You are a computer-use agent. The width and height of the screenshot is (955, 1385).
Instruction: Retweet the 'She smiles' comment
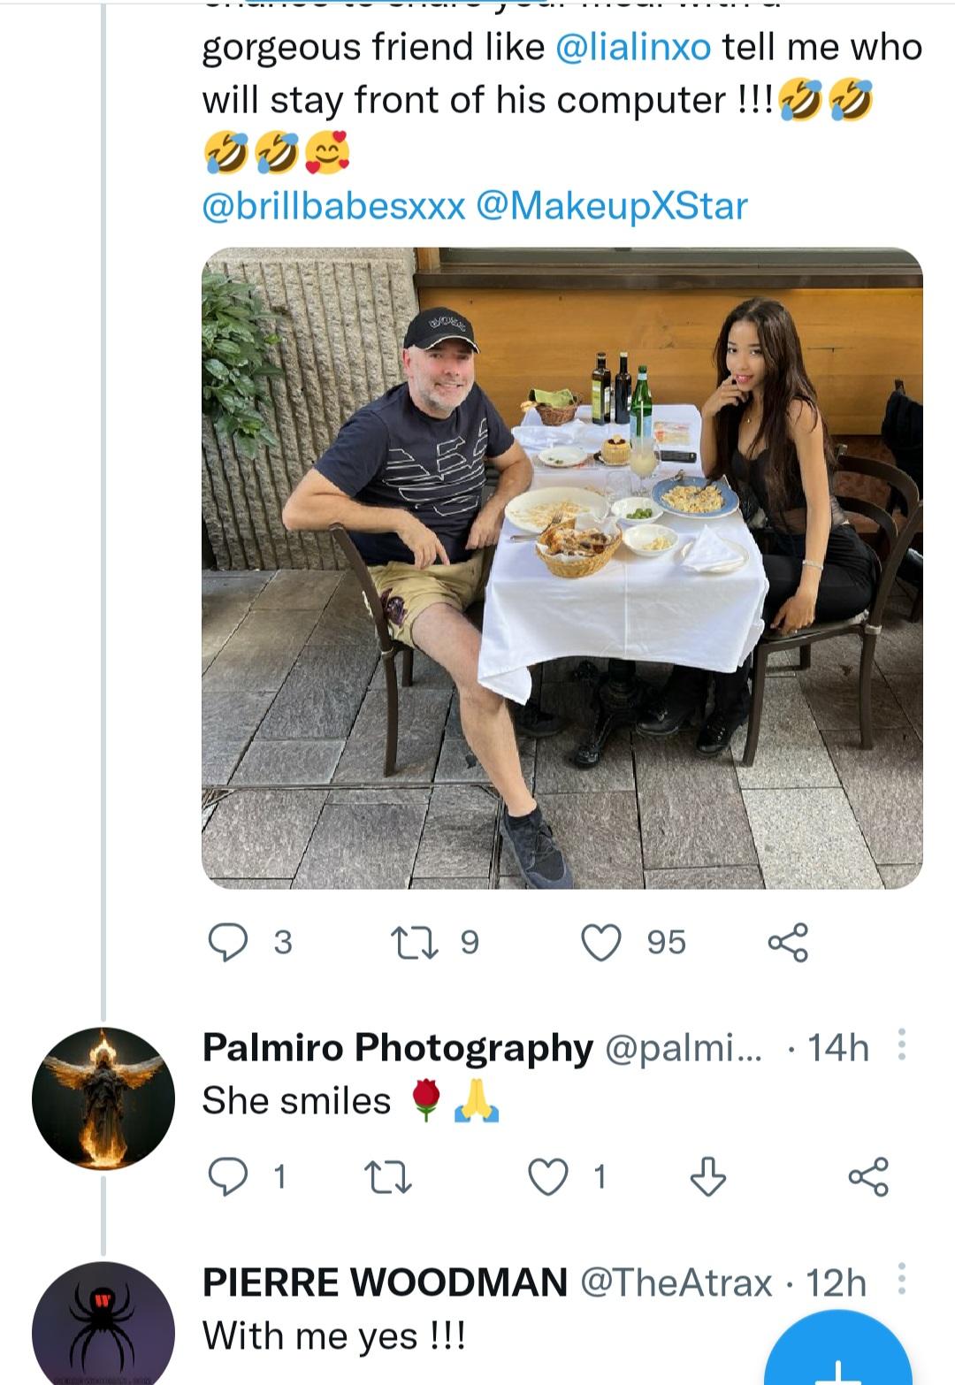pos(388,1177)
